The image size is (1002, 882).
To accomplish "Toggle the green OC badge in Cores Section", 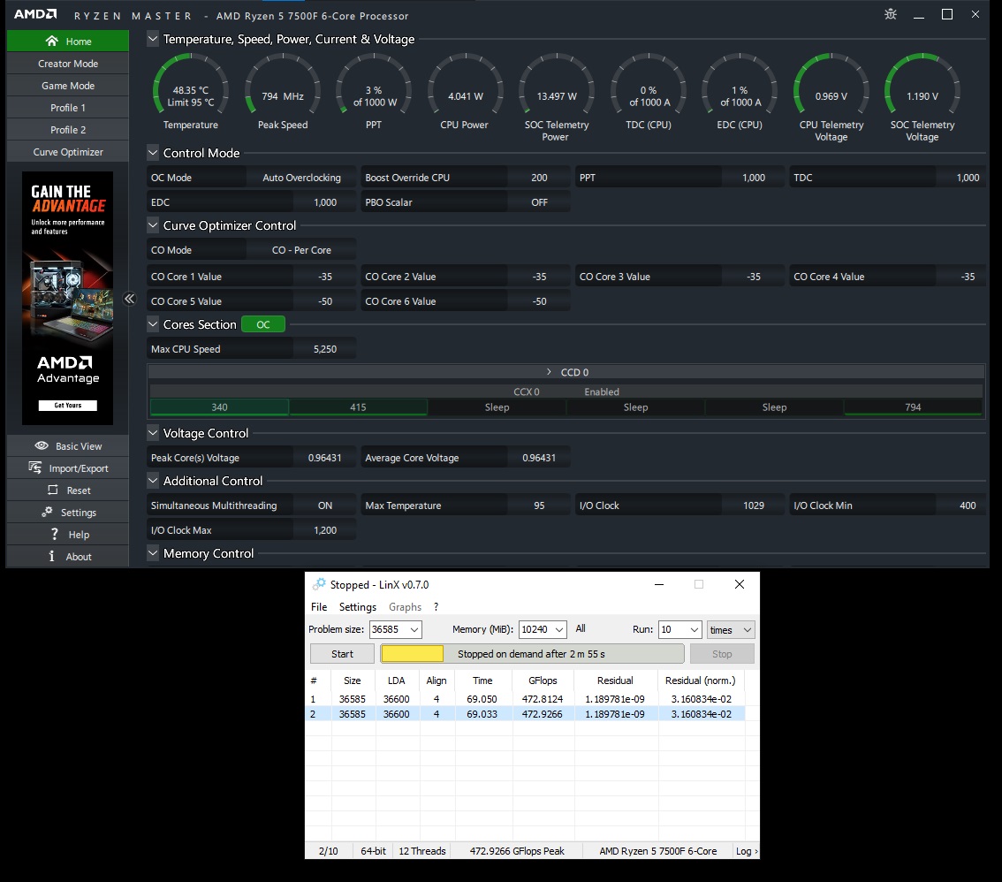I will coord(263,324).
